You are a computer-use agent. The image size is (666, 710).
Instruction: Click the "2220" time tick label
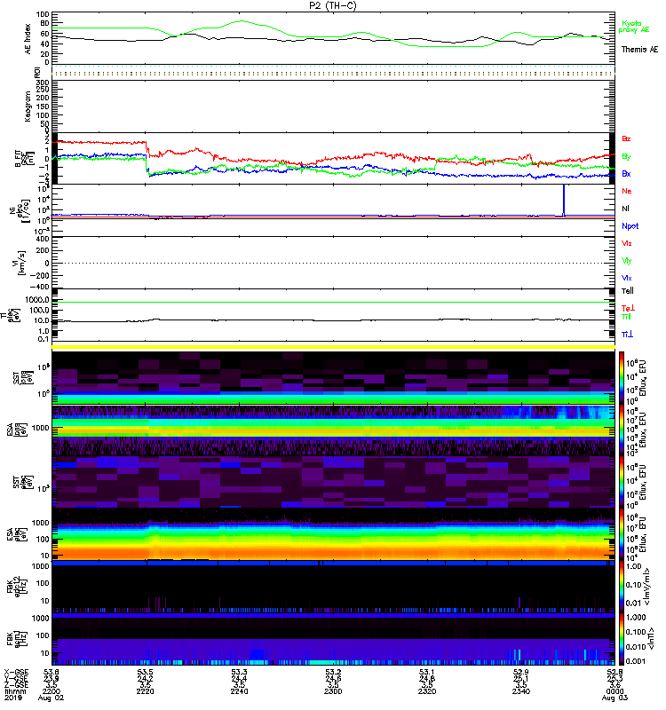click(145, 691)
